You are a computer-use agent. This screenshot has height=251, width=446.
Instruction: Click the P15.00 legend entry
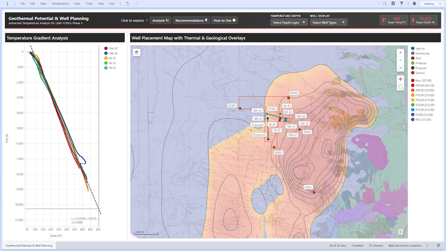[x=423, y=110]
